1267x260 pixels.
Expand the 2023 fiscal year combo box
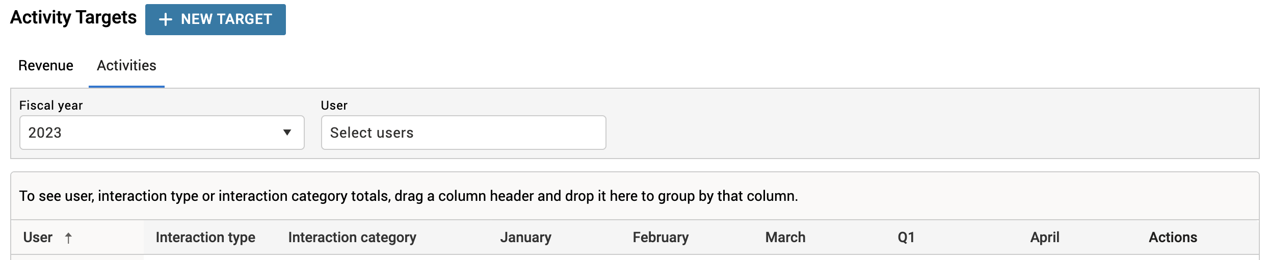click(x=162, y=133)
